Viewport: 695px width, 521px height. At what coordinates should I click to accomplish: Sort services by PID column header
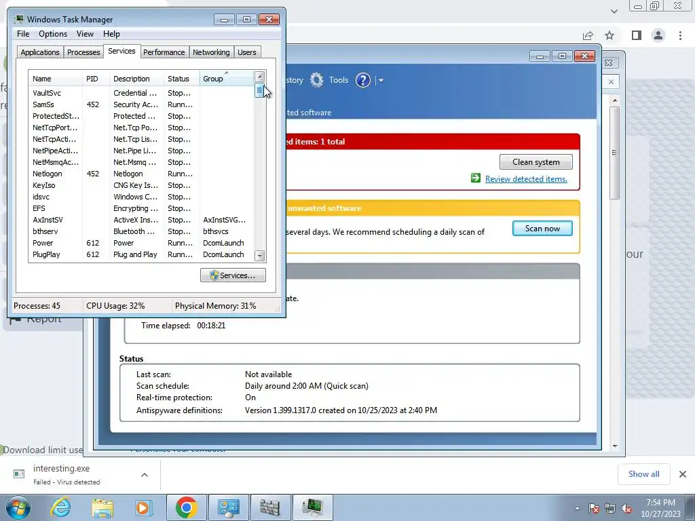(96, 79)
